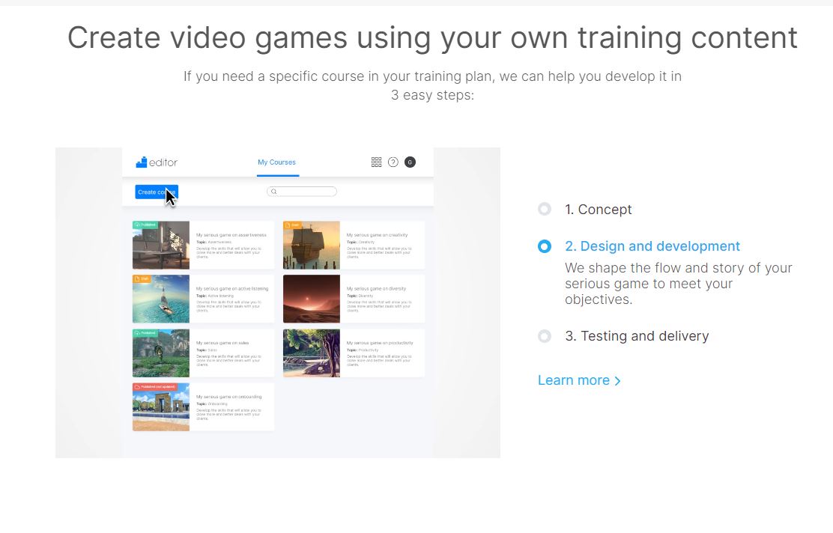Click inside the course search field
833x533 pixels.
(303, 191)
